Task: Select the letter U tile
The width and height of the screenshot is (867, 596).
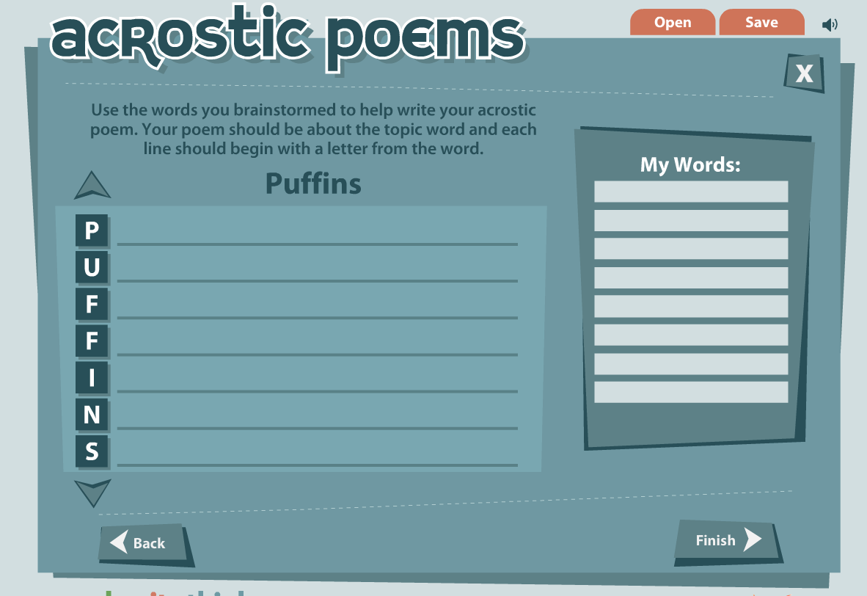Action: tap(92, 268)
